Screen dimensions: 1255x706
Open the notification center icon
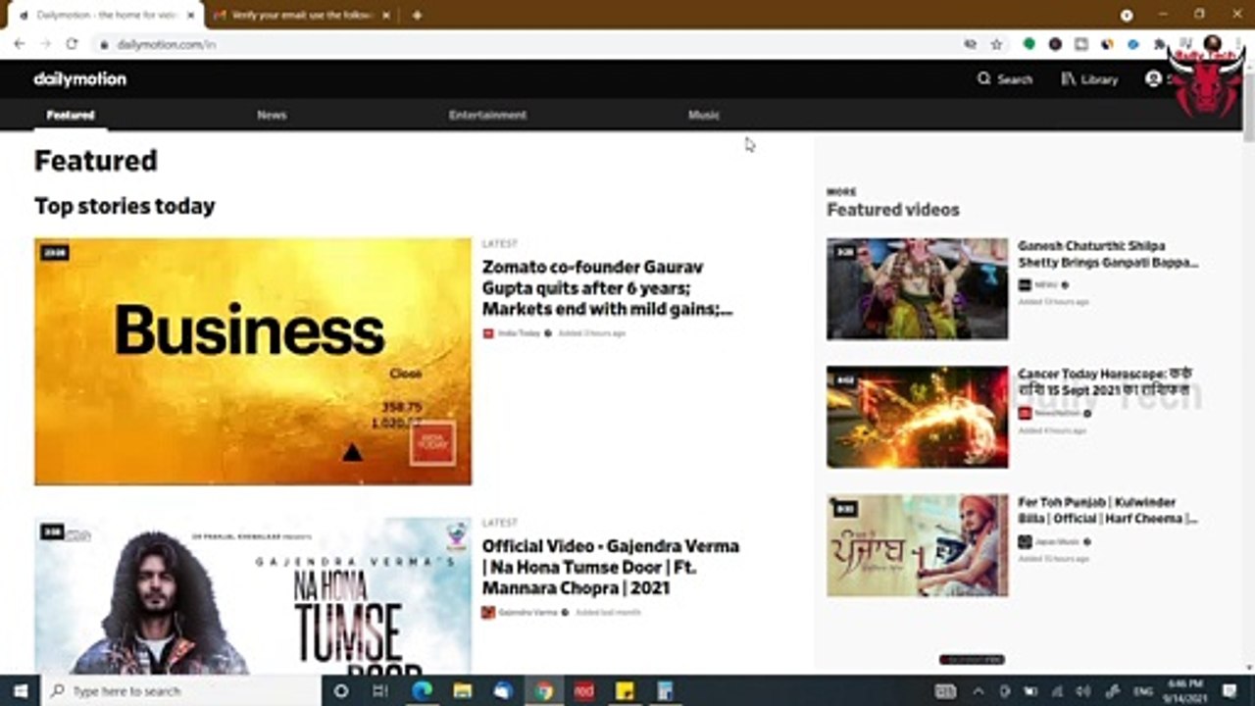(x=1230, y=691)
